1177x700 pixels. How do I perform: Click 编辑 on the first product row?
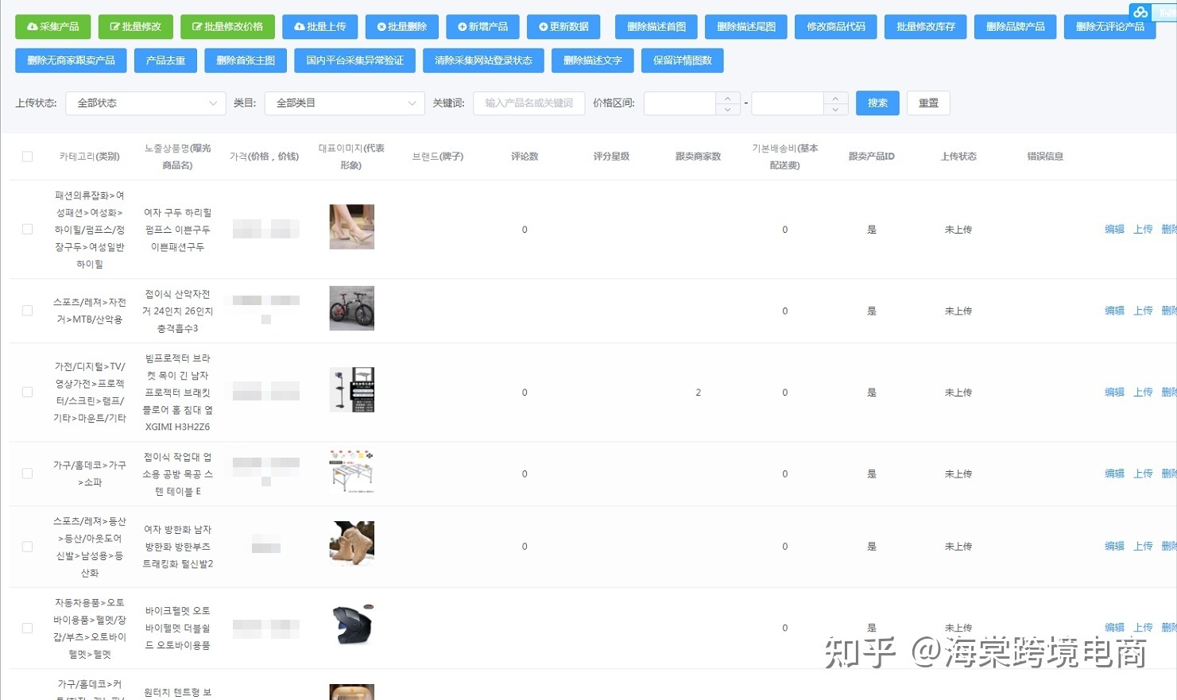click(1113, 230)
